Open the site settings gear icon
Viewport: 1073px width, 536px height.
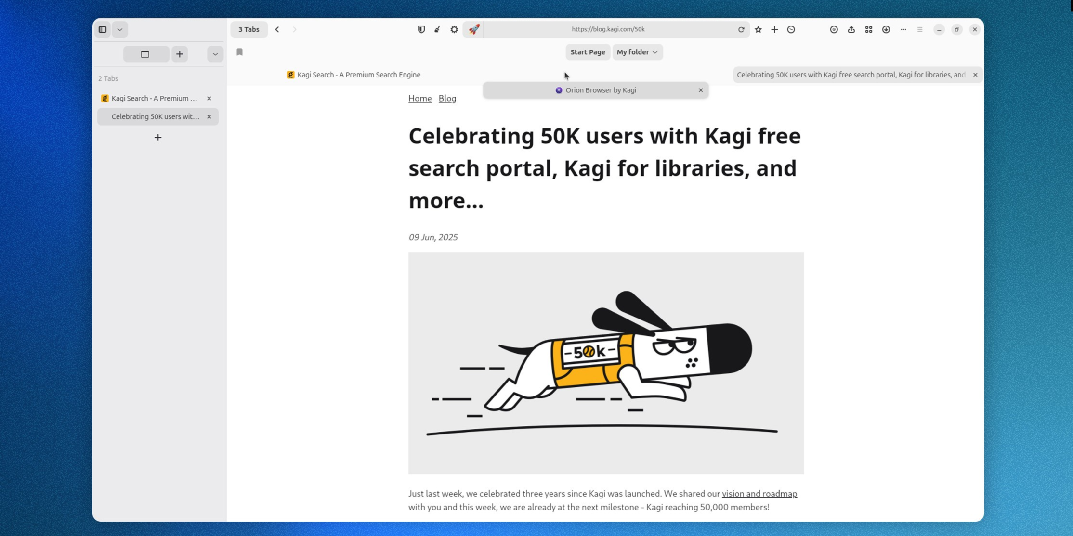(x=454, y=29)
